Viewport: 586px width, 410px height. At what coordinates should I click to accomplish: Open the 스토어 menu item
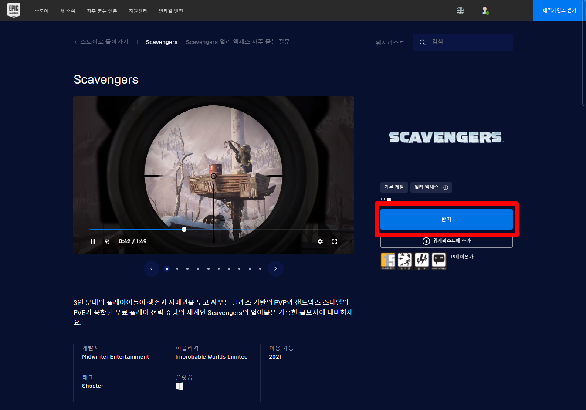pos(41,11)
